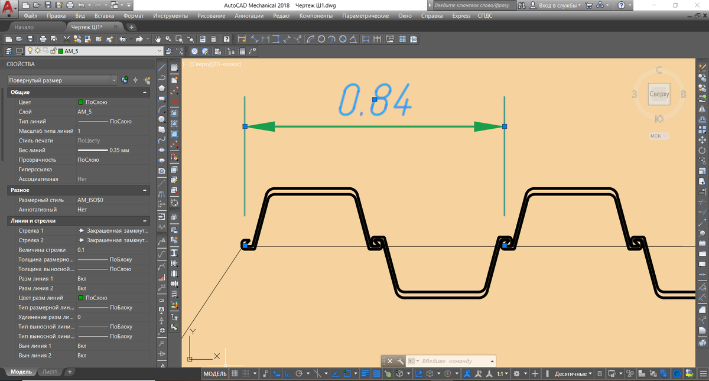
Task: Select the Line draw tool
Action: 162,67
